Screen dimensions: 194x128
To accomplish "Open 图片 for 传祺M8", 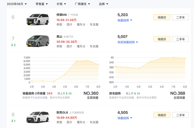I will (x=69, y=25).
